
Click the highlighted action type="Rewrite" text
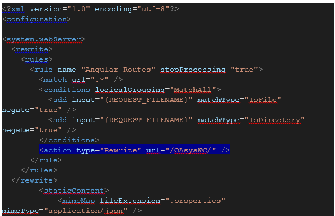click(x=90, y=150)
